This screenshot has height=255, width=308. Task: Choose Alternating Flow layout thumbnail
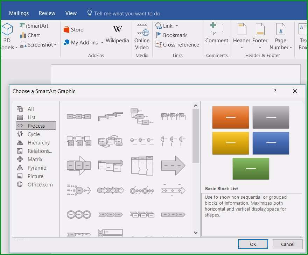(110, 141)
